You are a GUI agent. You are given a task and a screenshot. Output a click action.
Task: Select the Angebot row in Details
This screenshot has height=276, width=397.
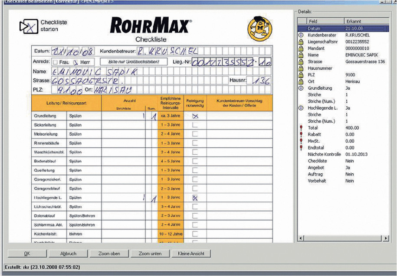[343, 168]
